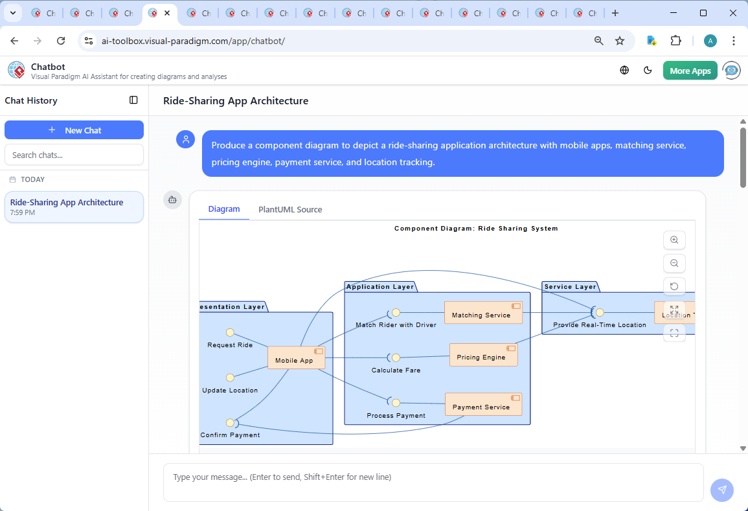Reset the diagram view rotation arrow
748x511 pixels.
[x=674, y=286]
